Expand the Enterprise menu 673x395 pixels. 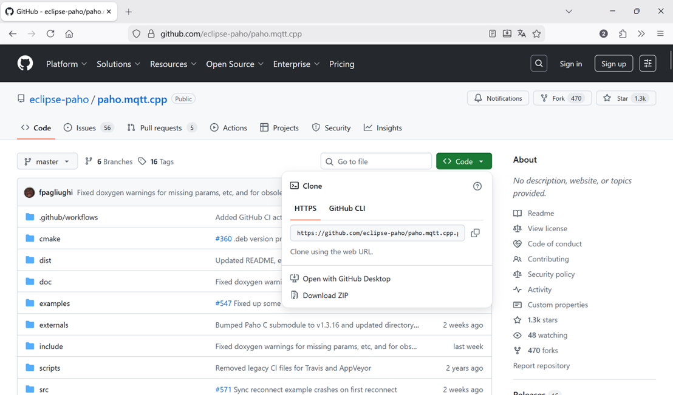pos(296,64)
